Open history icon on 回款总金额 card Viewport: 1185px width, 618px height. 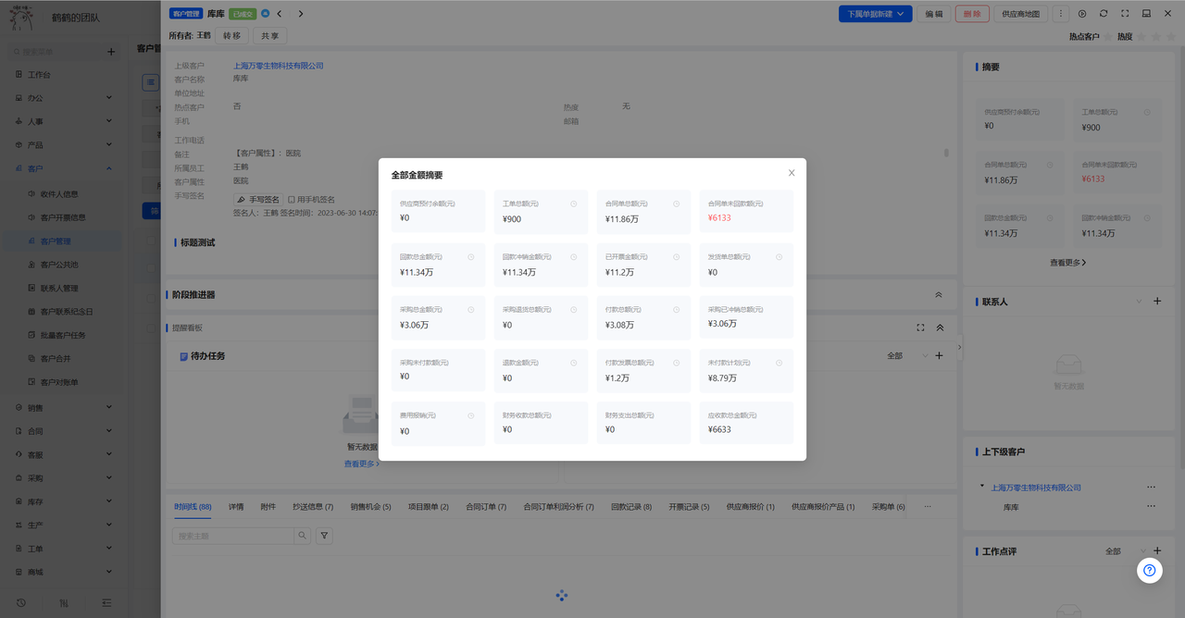[470, 257]
